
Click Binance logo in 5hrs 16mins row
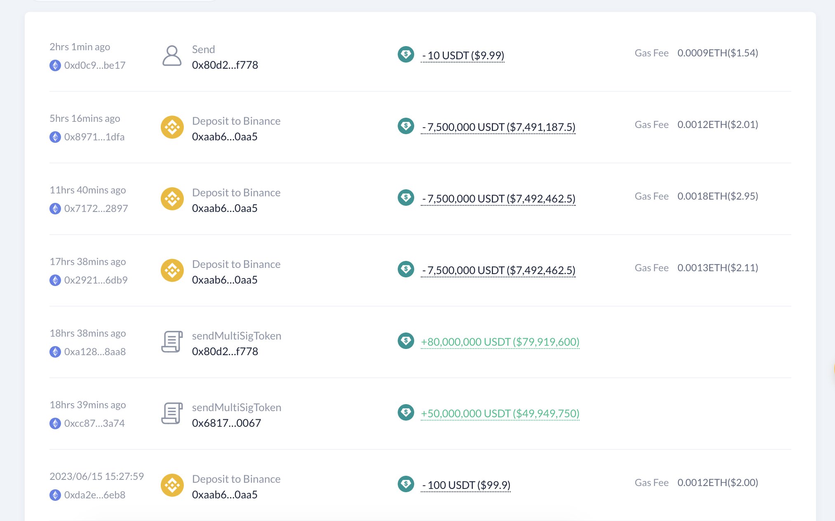point(172,127)
